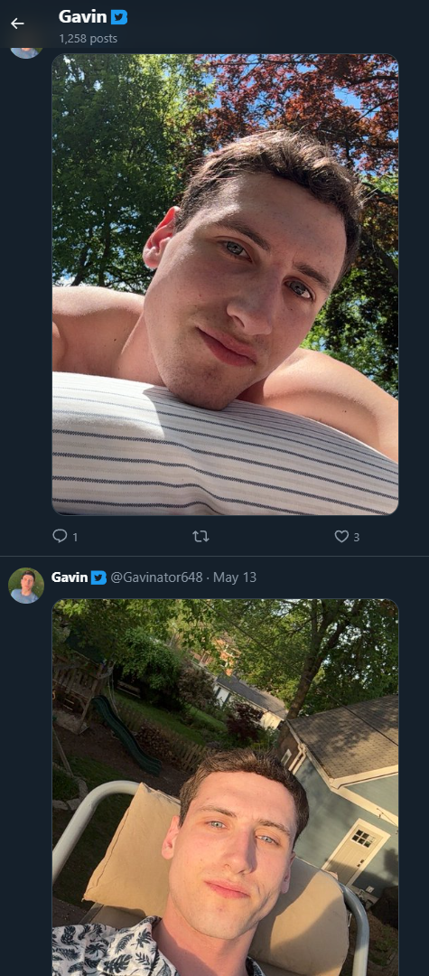This screenshot has height=976, width=429.
Task: Open the backyard lounge chair selfie photo
Action: tap(225, 787)
